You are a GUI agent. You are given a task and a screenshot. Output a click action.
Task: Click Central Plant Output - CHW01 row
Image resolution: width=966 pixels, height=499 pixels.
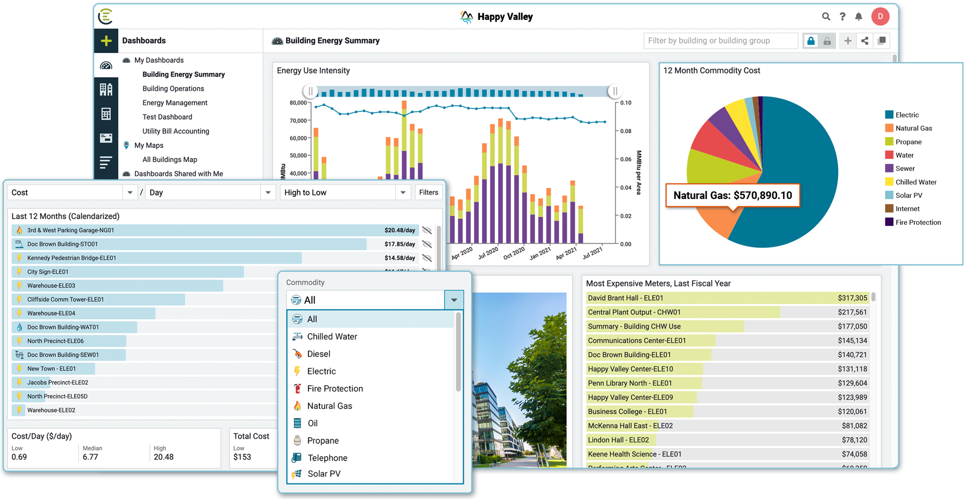tap(727, 312)
